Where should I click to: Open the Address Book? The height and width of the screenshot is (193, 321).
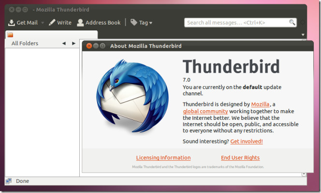point(99,23)
